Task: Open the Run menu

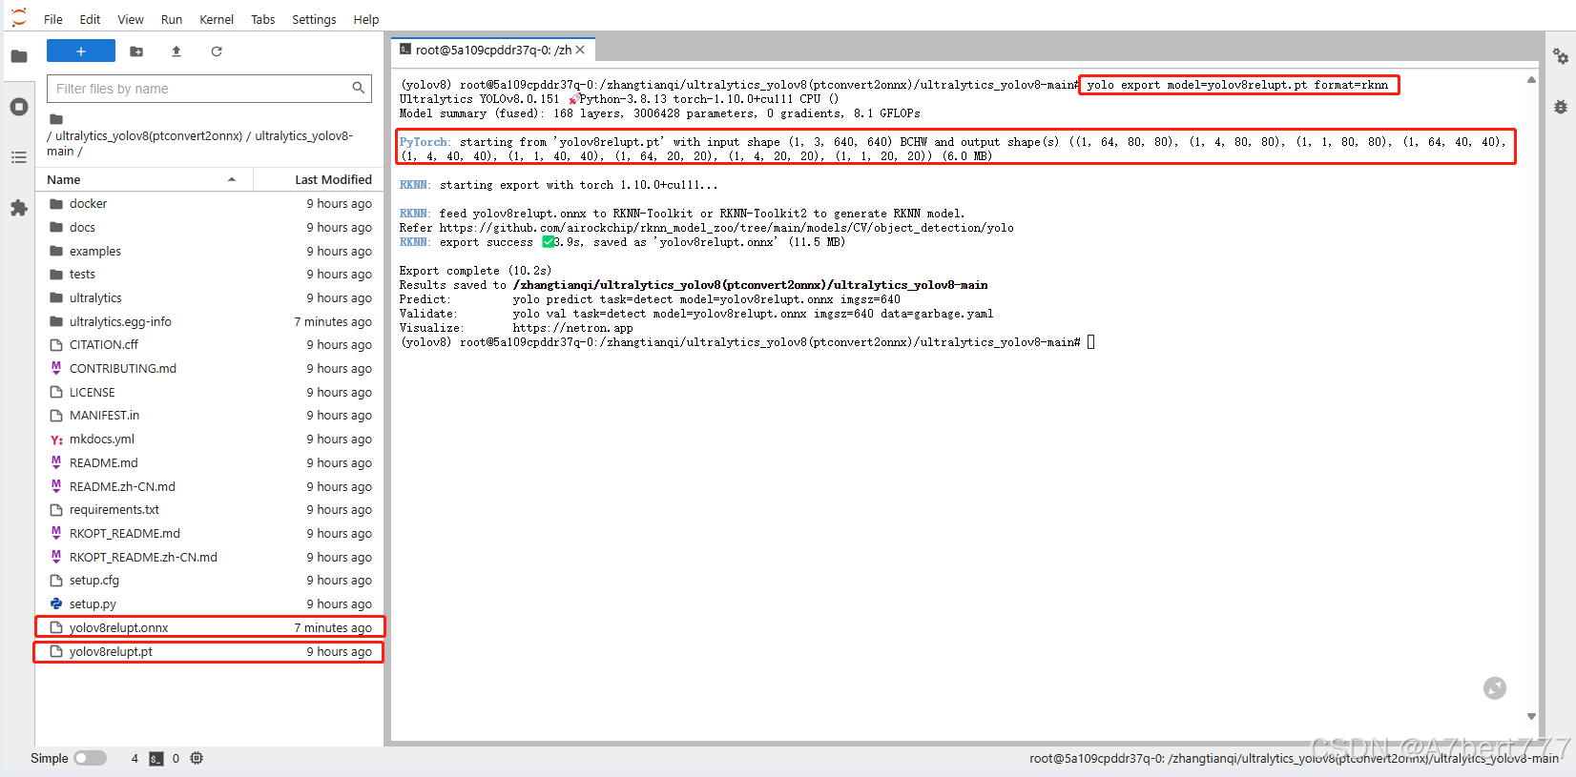Action: (x=172, y=19)
